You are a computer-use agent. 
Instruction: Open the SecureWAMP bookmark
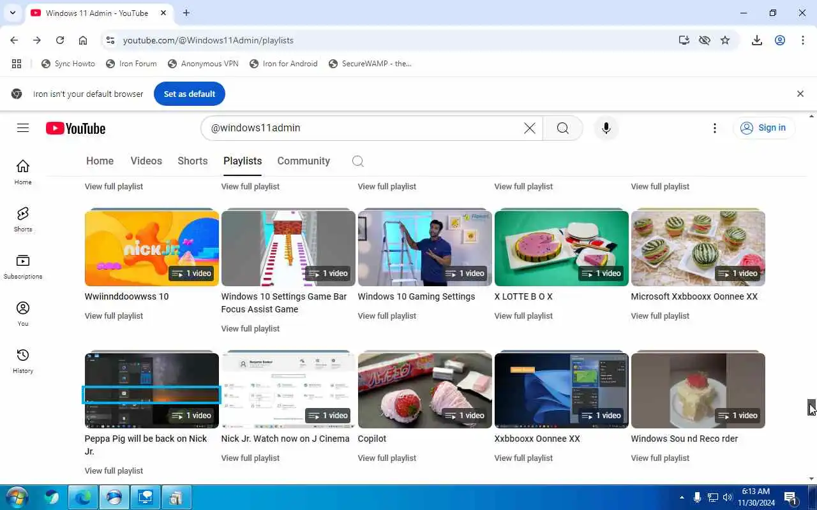click(x=370, y=64)
